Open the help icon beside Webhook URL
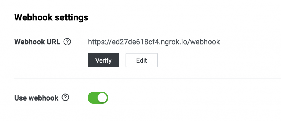Viewport: 281px width, 121px height. pyautogui.click(x=67, y=42)
